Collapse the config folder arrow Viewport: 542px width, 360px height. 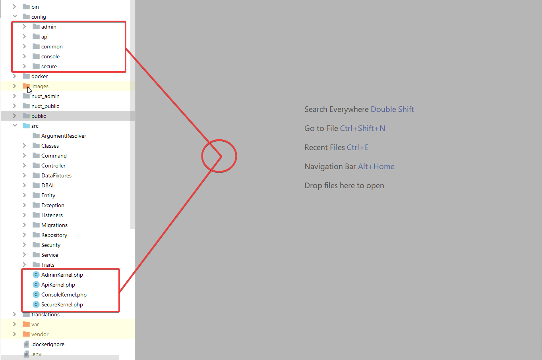(x=15, y=17)
